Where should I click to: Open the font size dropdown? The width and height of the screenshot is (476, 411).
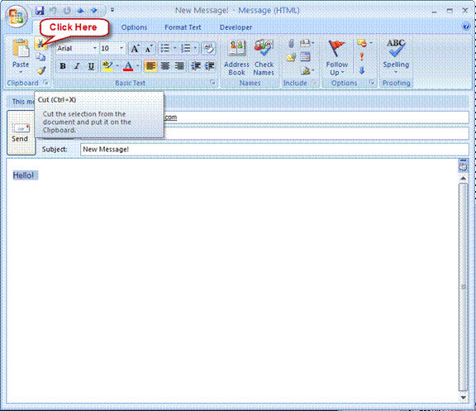point(121,48)
